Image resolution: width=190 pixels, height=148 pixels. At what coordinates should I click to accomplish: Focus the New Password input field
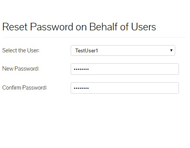click(125, 69)
